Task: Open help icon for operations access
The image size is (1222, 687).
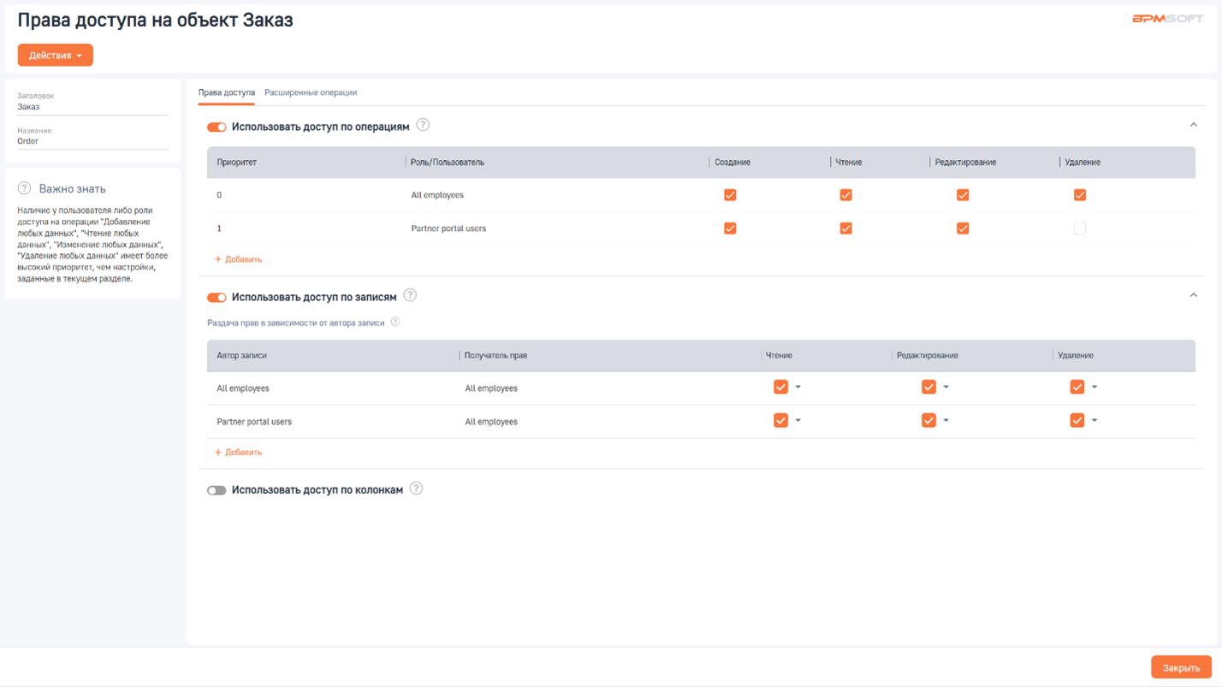Action: tap(423, 125)
